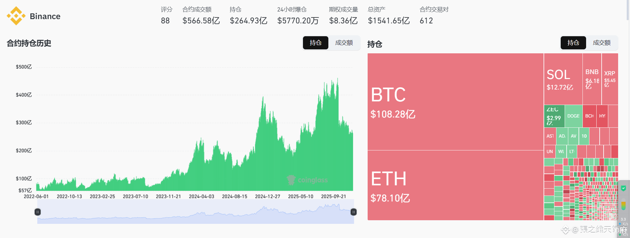Click the Binance logo icon
Viewport: 630px width, 238px height.
pos(16,16)
